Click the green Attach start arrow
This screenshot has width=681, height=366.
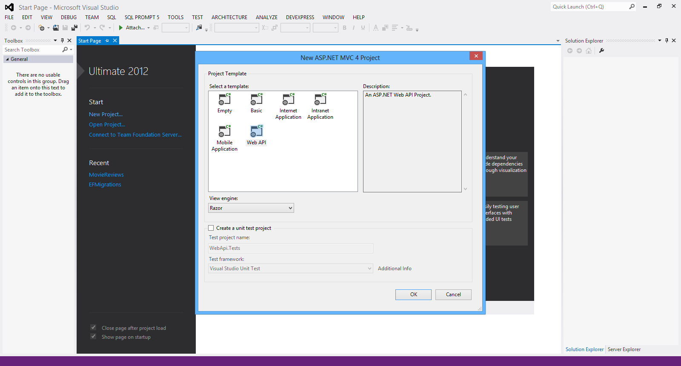tap(121, 28)
